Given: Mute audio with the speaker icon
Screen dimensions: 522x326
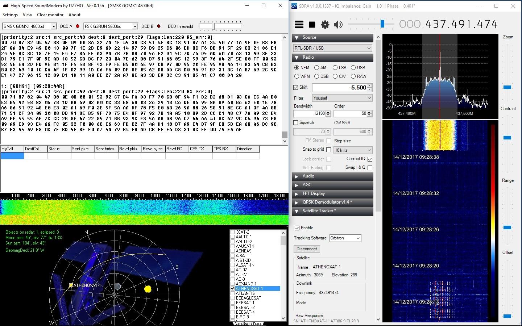Looking at the screenshot, I should [x=338, y=24].
